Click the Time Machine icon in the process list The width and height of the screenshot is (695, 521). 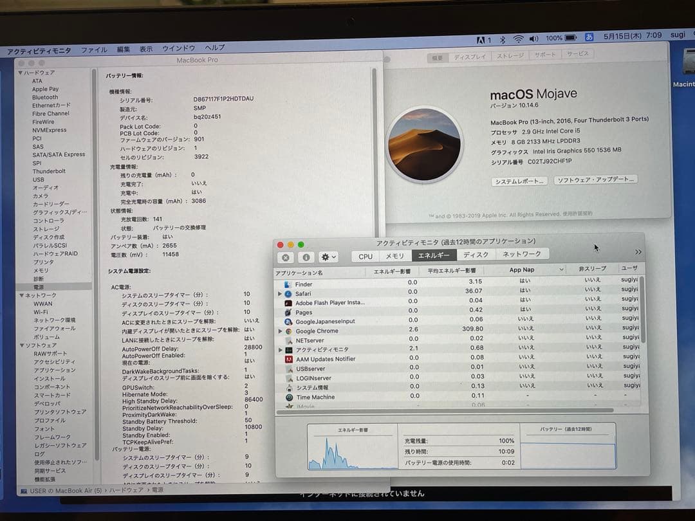click(x=291, y=398)
